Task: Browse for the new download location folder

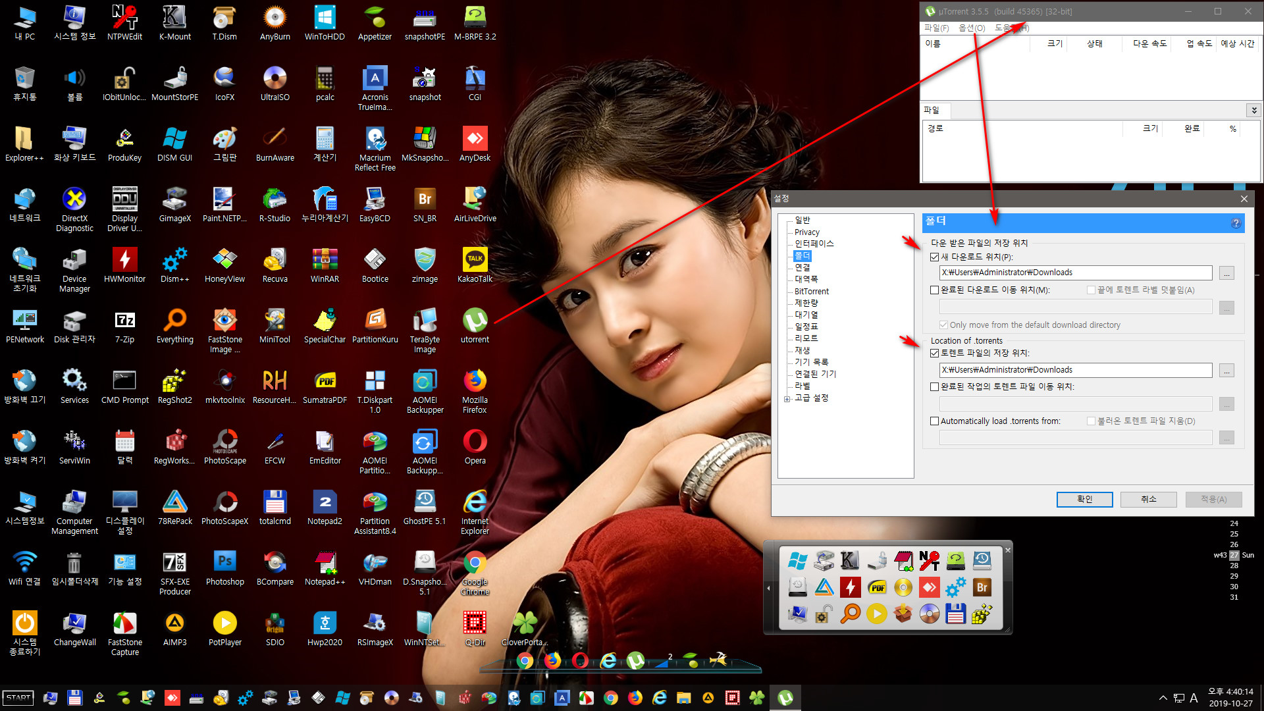Action: click(x=1226, y=273)
